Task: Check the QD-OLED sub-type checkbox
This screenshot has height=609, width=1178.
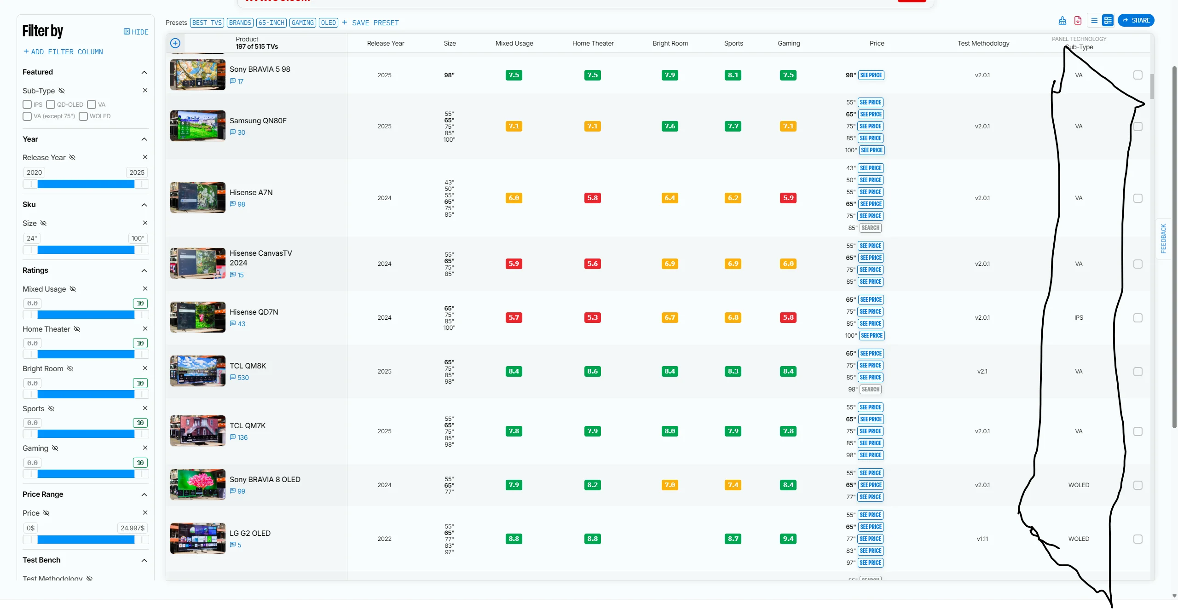Action: click(50, 104)
